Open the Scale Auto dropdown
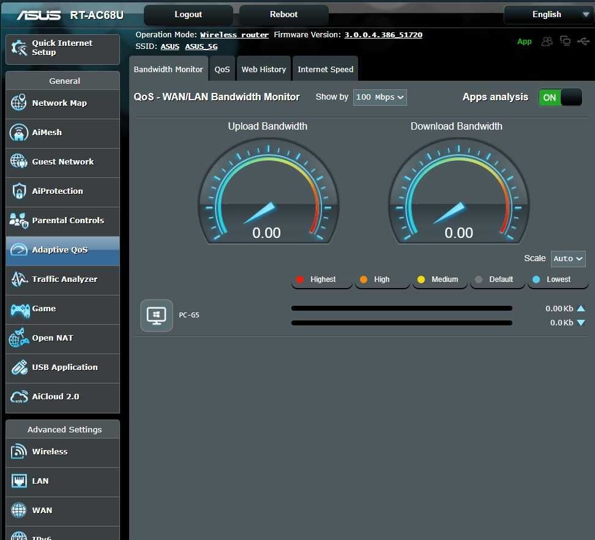 pos(568,259)
